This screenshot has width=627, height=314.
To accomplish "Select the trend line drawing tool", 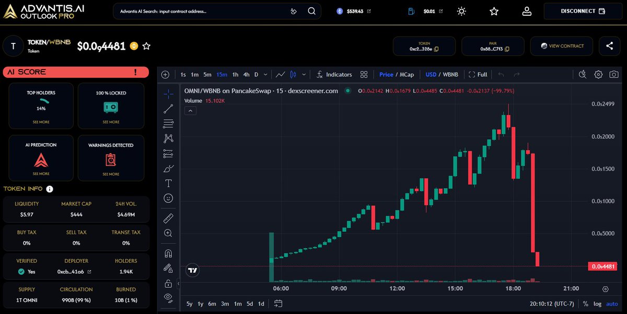I will [168, 109].
